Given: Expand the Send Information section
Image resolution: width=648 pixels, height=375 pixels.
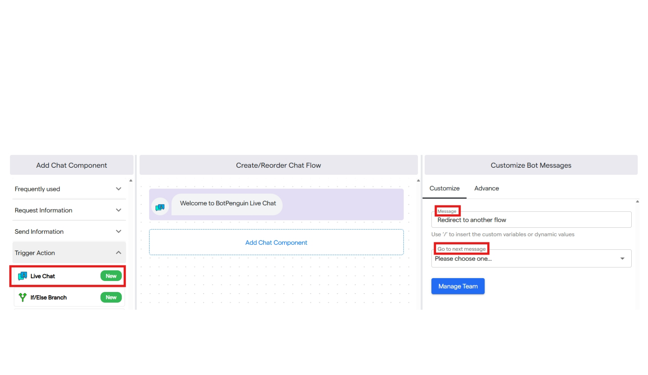Looking at the screenshot, I should pos(69,232).
